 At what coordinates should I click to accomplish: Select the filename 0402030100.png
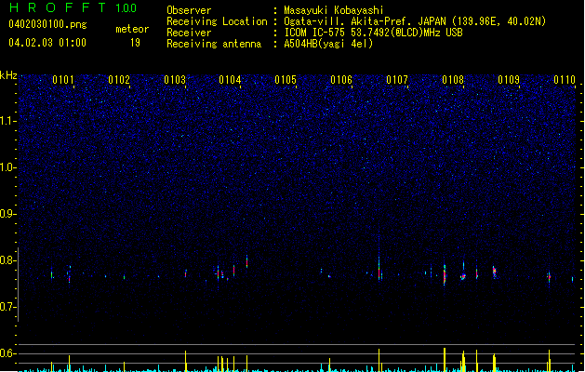click(x=47, y=24)
